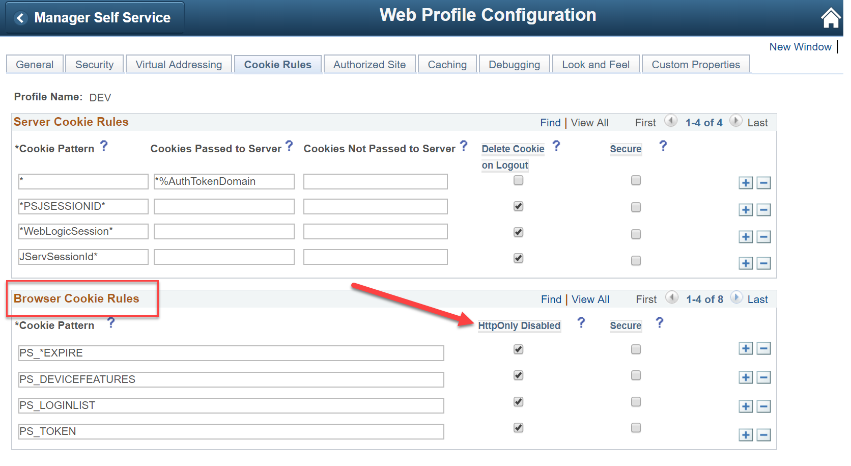Click the %AuthTokenDomain input field
The width and height of the screenshot is (851, 466).
(224, 182)
